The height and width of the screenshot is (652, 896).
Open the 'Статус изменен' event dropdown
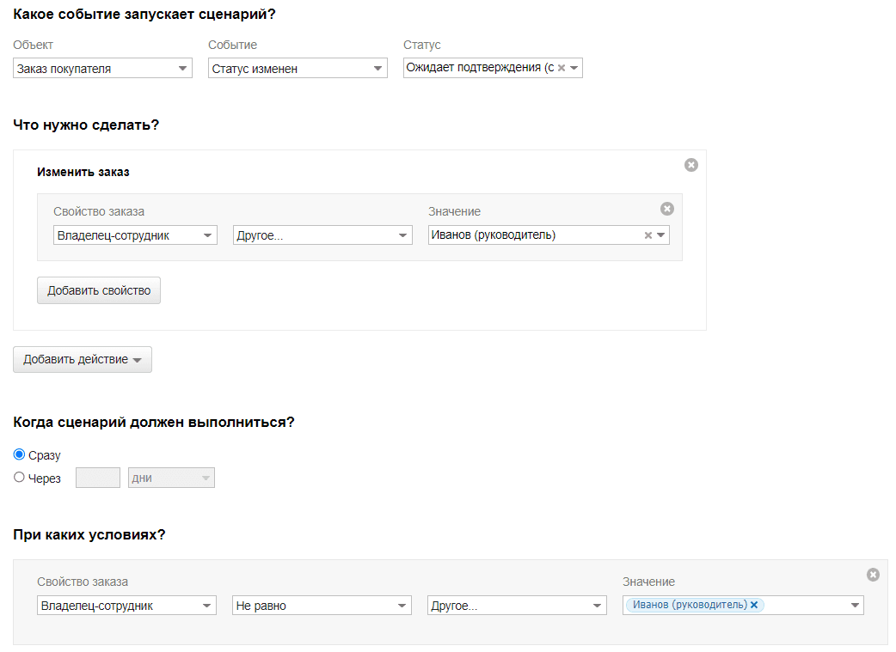click(x=298, y=69)
